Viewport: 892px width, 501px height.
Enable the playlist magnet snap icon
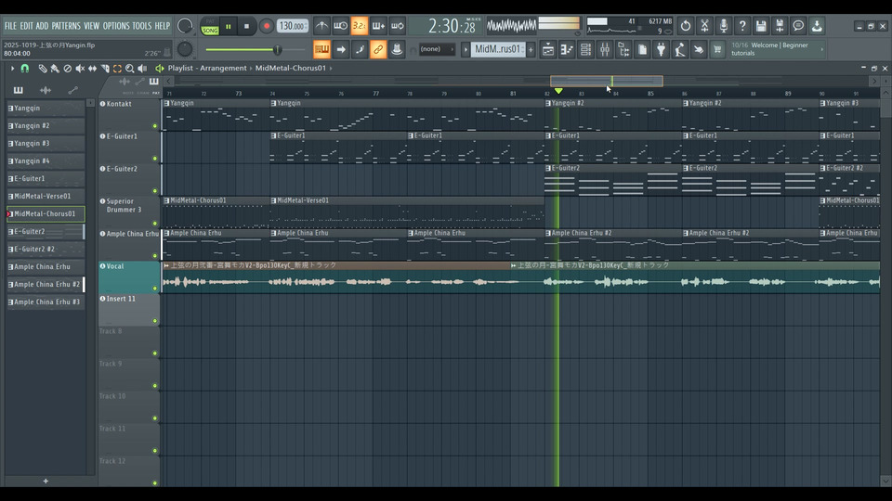(25, 68)
